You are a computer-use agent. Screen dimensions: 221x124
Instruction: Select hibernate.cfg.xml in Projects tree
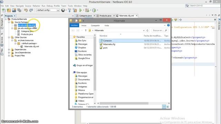[31, 46]
